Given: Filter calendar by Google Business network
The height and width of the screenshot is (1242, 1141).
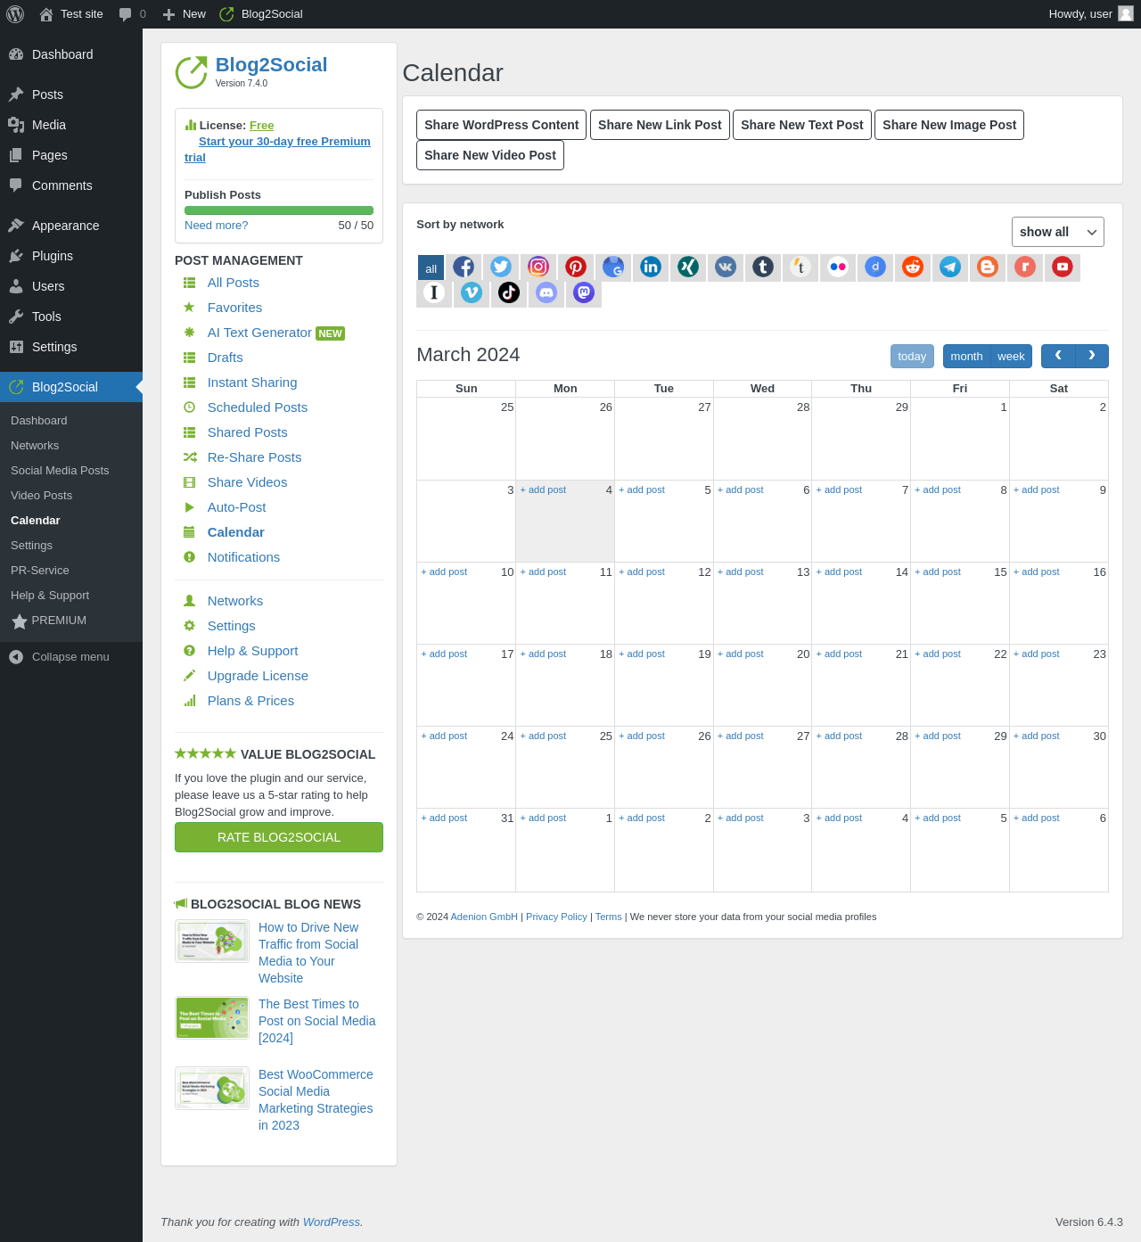Looking at the screenshot, I should [613, 267].
